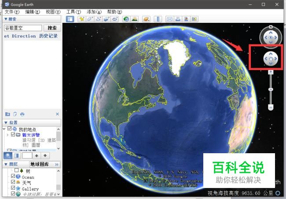Viewport: 286px width, 199px height.
Task: Pan right with the hand joystick arrow
Action: pos(275,59)
